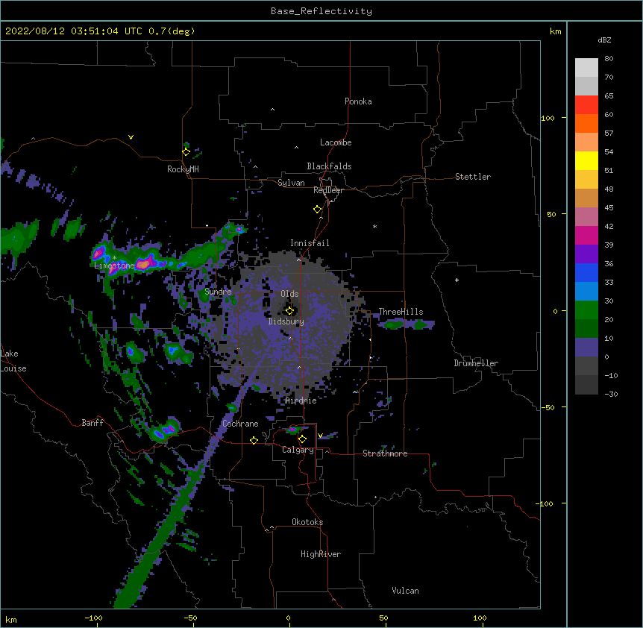Image resolution: width=643 pixels, height=628 pixels.
Task: Click the white asterisk marker east of Innisfail
Action: 374,226
